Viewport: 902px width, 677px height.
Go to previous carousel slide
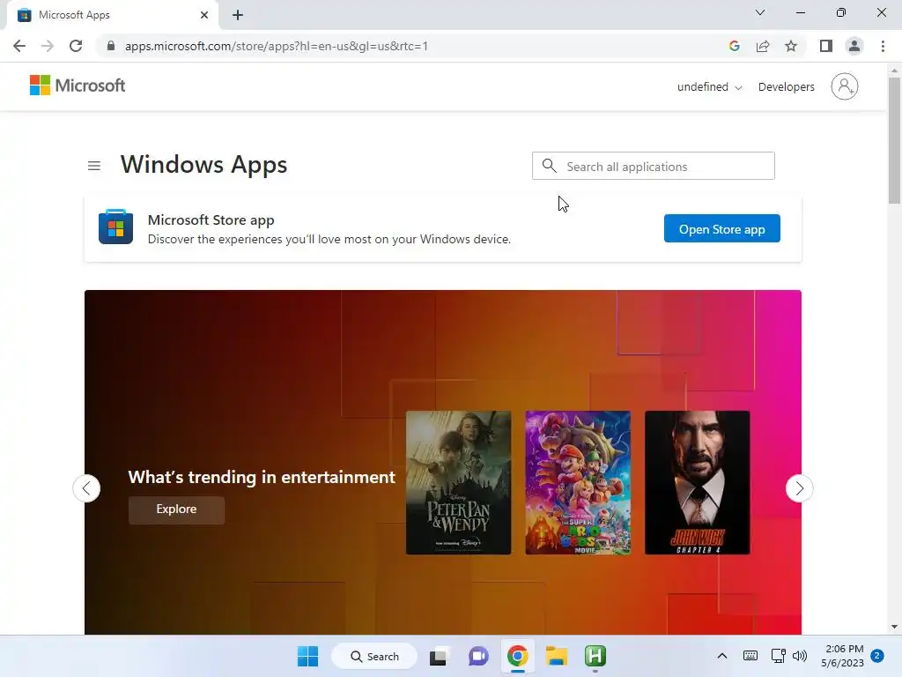[86, 488]
